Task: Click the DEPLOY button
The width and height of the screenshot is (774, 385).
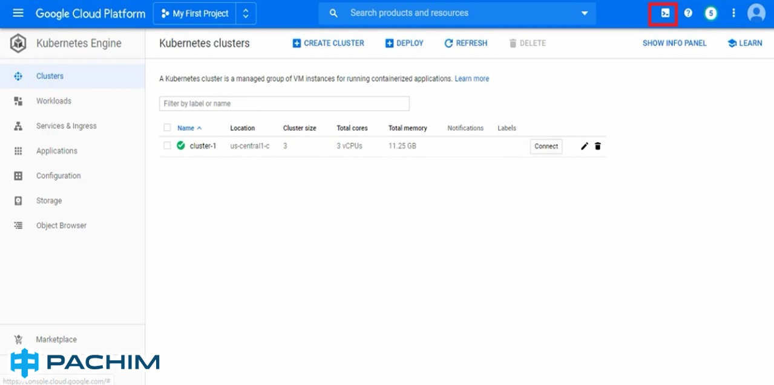Action: coord(404,44)
